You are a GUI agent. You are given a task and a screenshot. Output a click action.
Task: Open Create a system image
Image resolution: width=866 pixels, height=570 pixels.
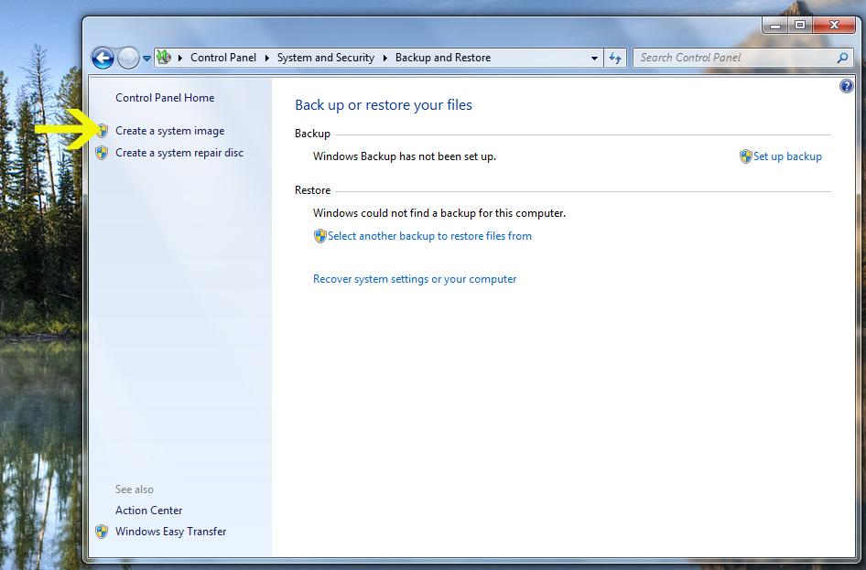click(169, 131)
